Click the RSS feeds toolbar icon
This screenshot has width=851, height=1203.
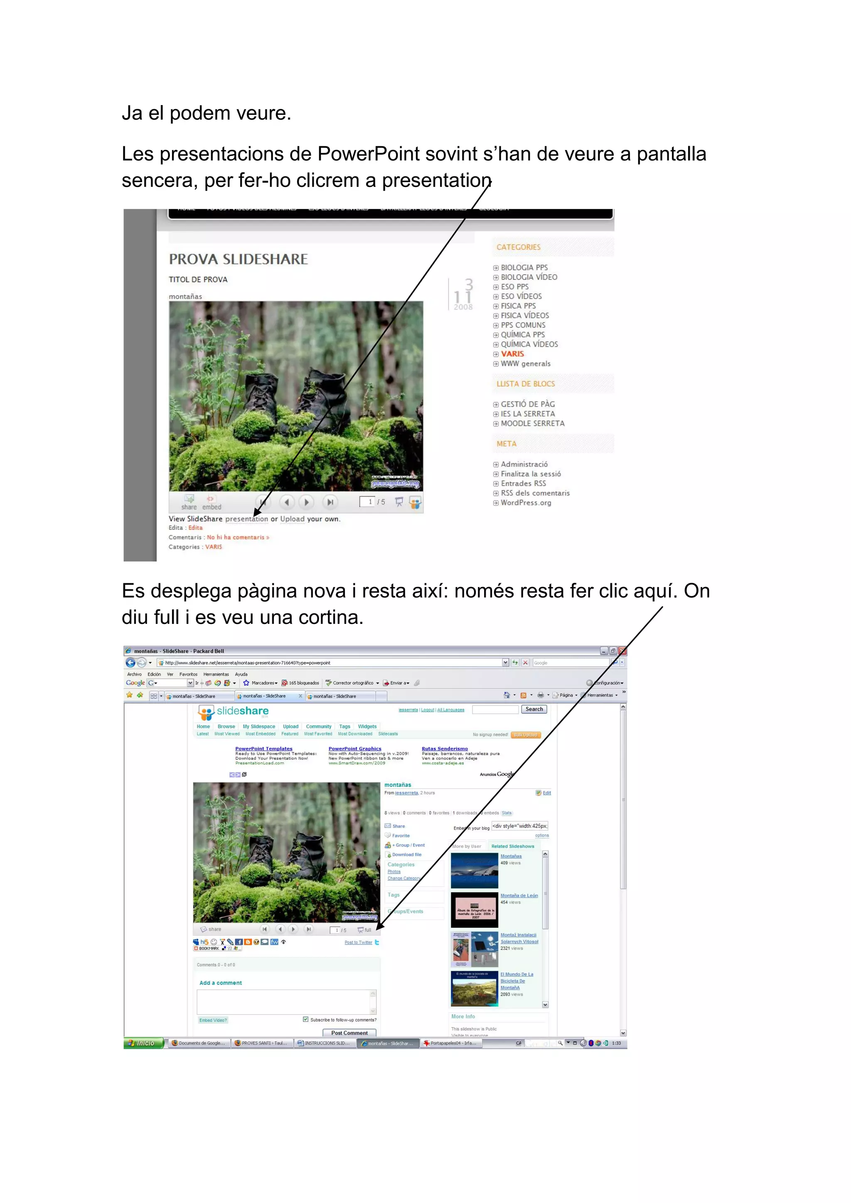click(x=523, y=695)
